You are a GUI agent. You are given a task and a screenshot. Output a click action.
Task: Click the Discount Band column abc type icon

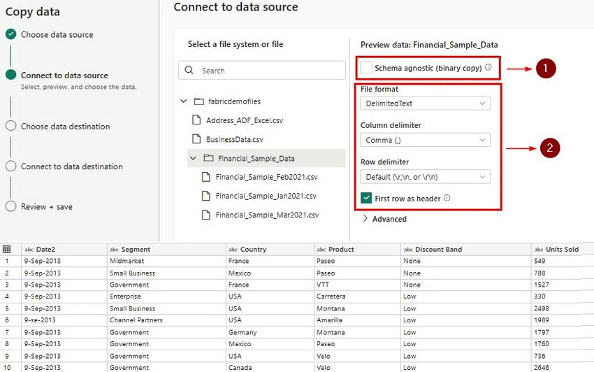408,250
